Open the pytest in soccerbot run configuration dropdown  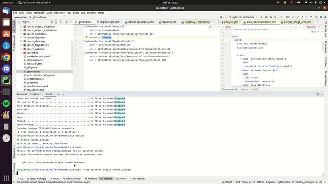pos(243,17)
